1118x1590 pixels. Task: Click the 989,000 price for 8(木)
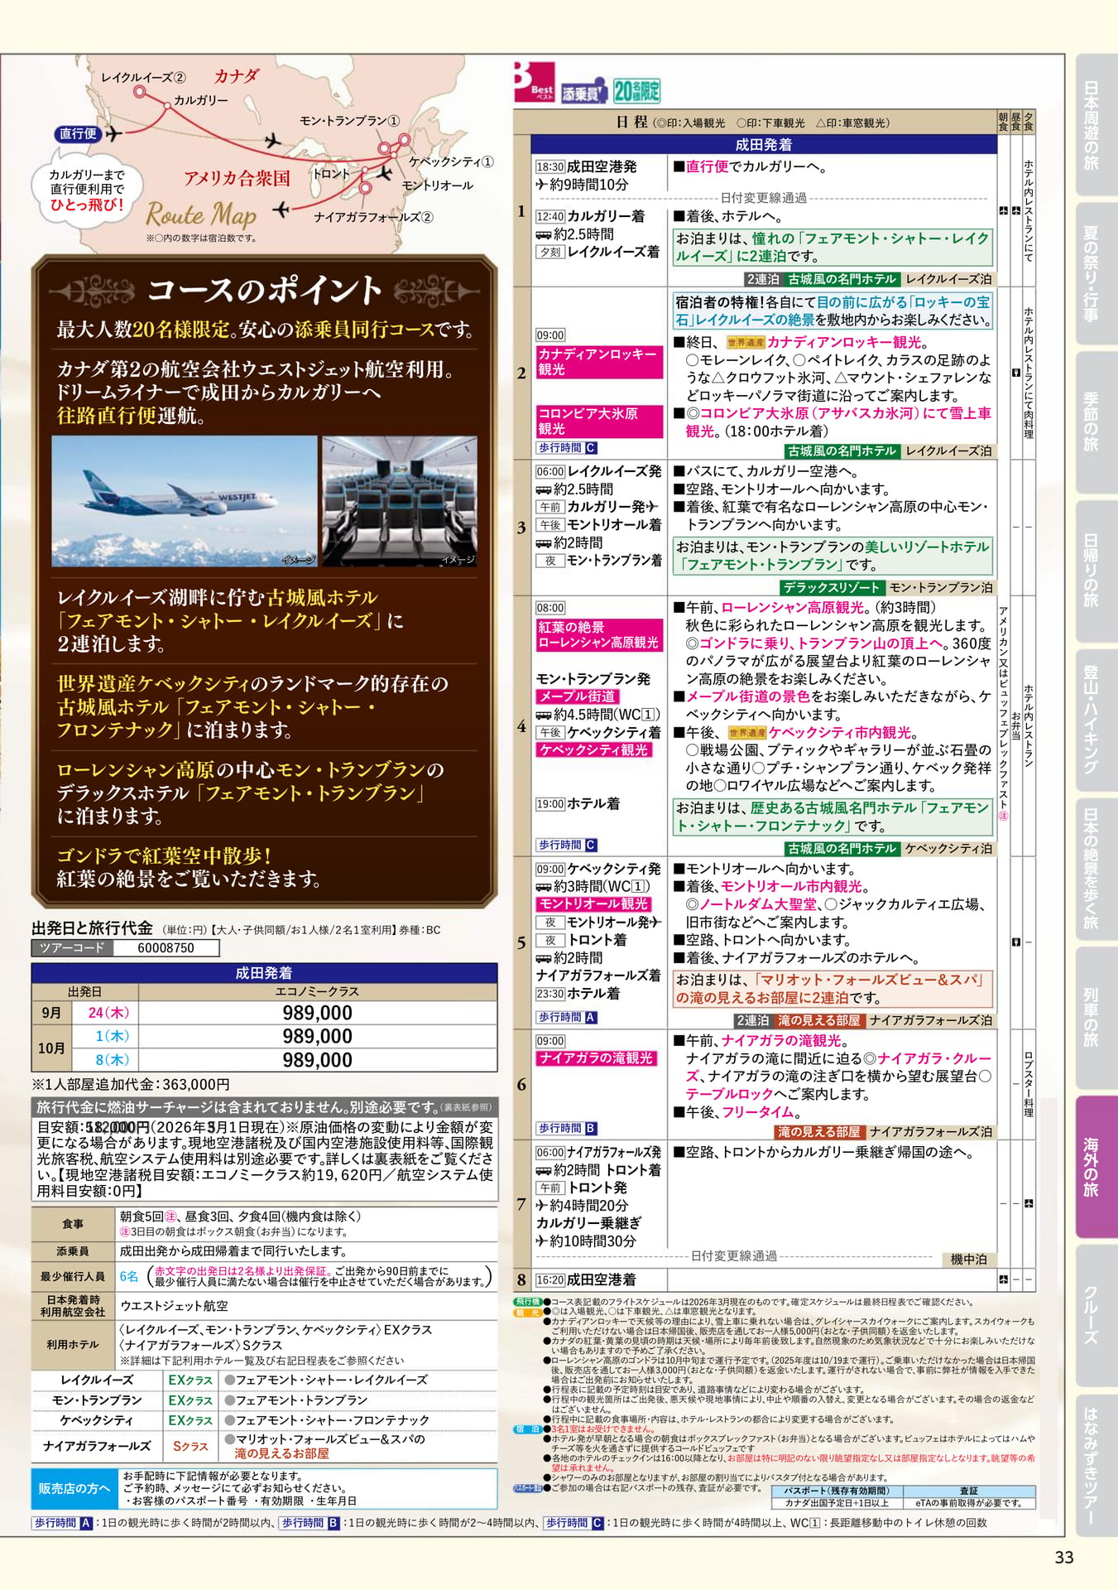point(318,1060)
